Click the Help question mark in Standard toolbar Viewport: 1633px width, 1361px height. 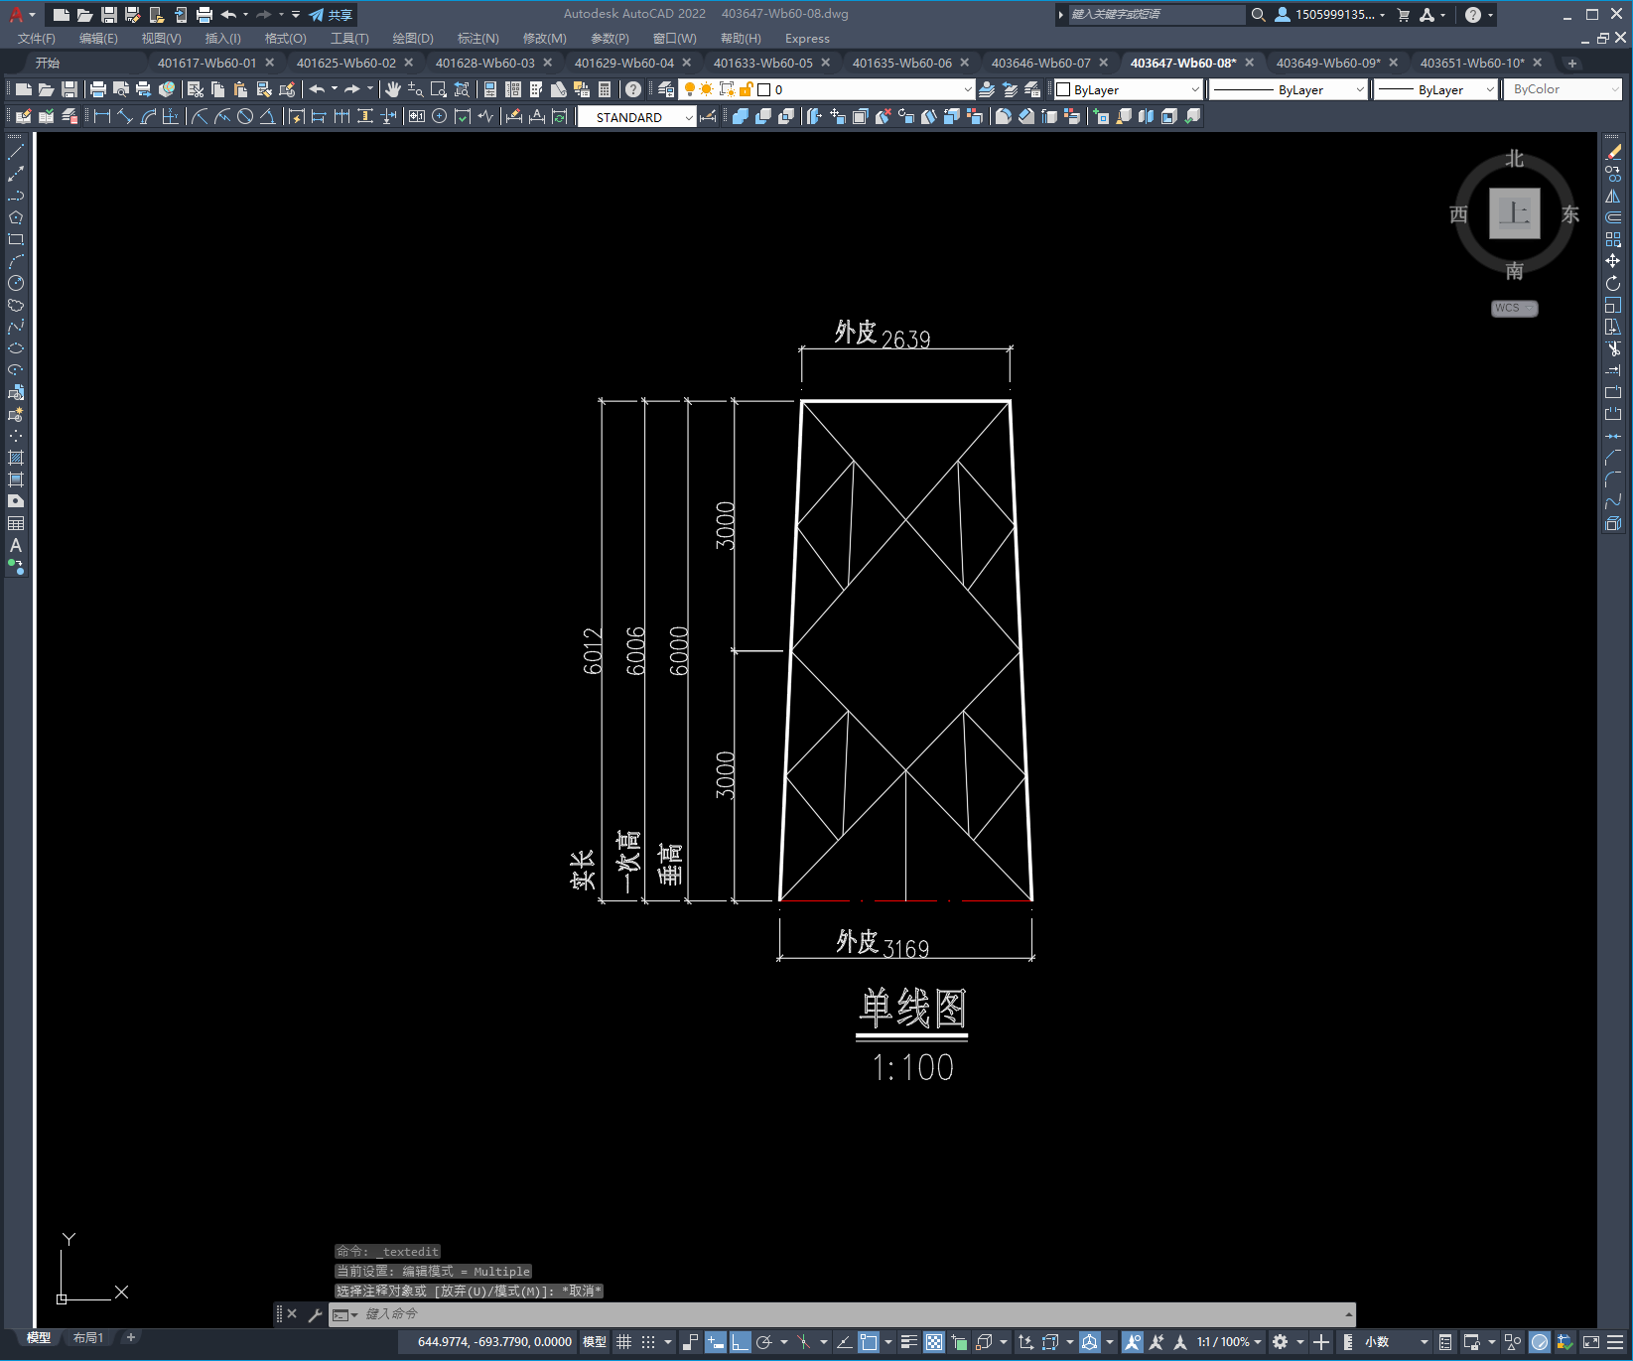tap(633, 89)
